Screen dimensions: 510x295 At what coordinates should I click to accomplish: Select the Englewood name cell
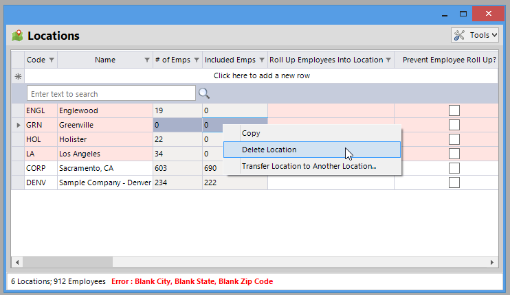[x=105, y=110]
